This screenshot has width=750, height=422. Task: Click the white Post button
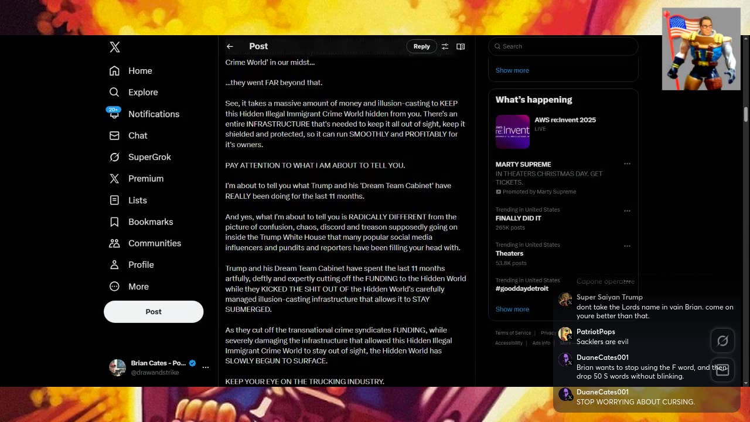[x=154, y=312]
